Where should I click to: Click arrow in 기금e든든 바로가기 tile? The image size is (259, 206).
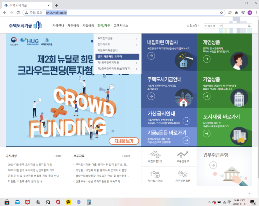pyautogui.click(x=187, y=140)
